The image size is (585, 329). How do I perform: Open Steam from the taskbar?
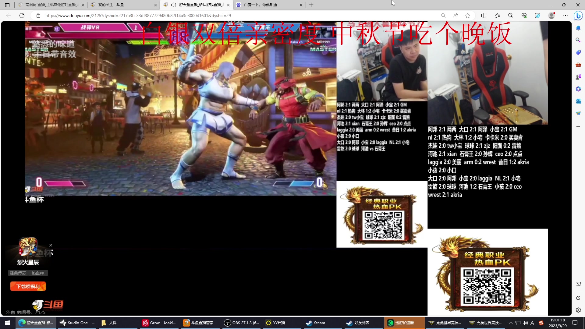coord(323,323)
